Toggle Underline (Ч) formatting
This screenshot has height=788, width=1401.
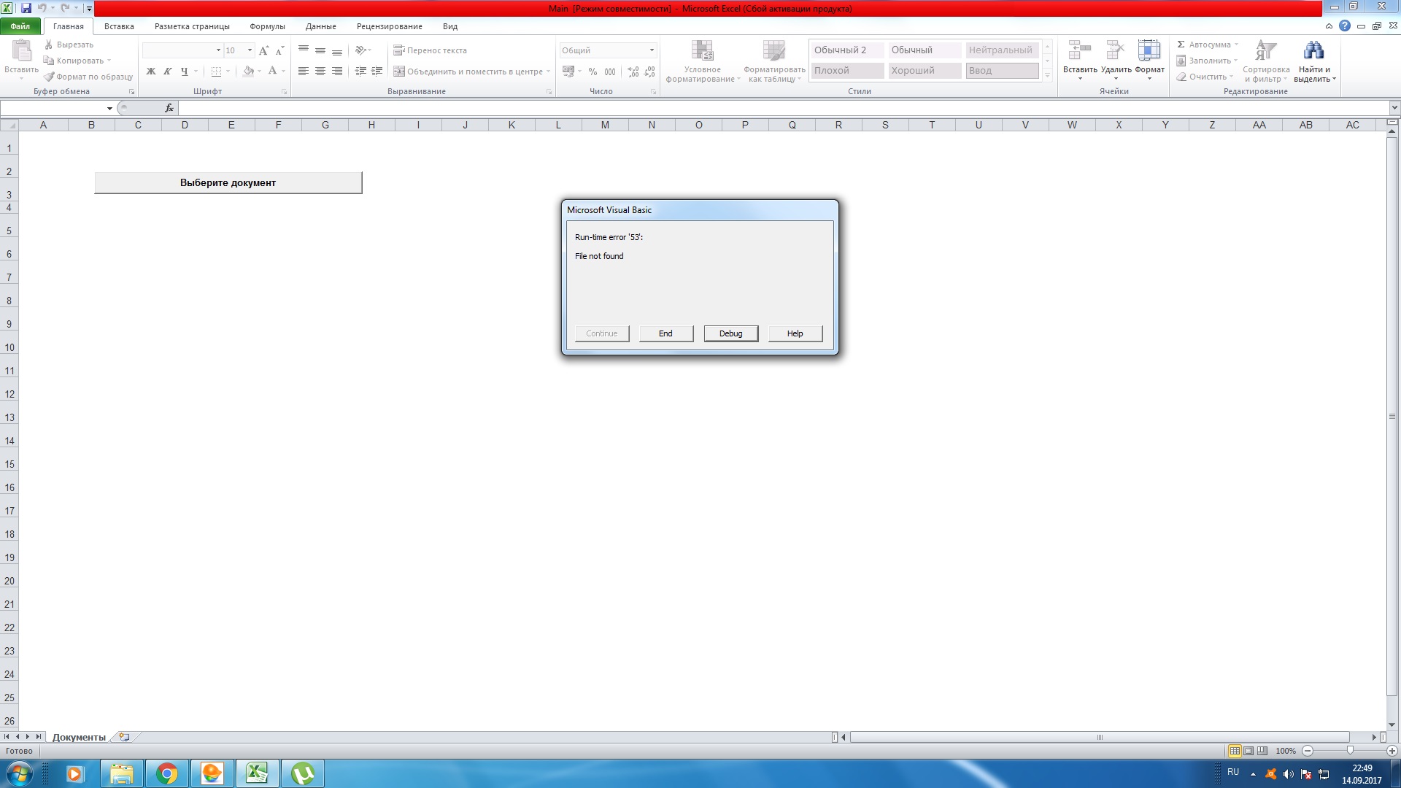tap(184, 72)
